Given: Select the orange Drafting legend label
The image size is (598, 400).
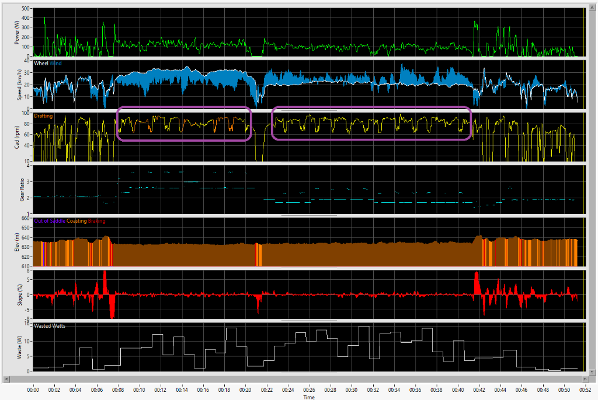Looking at the screenshot, I should coord(43,116).
